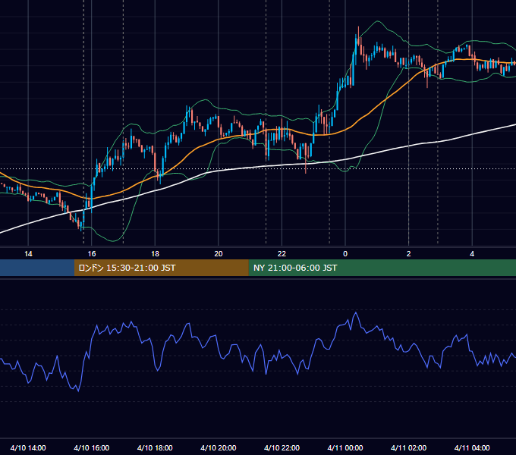Select the blue session bar before ロンドン
516x455 pixels.
(37, 268)
